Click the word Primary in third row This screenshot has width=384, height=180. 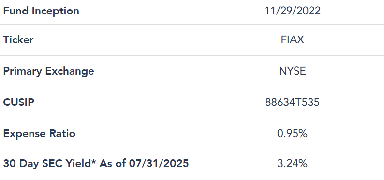click(23, 71)
